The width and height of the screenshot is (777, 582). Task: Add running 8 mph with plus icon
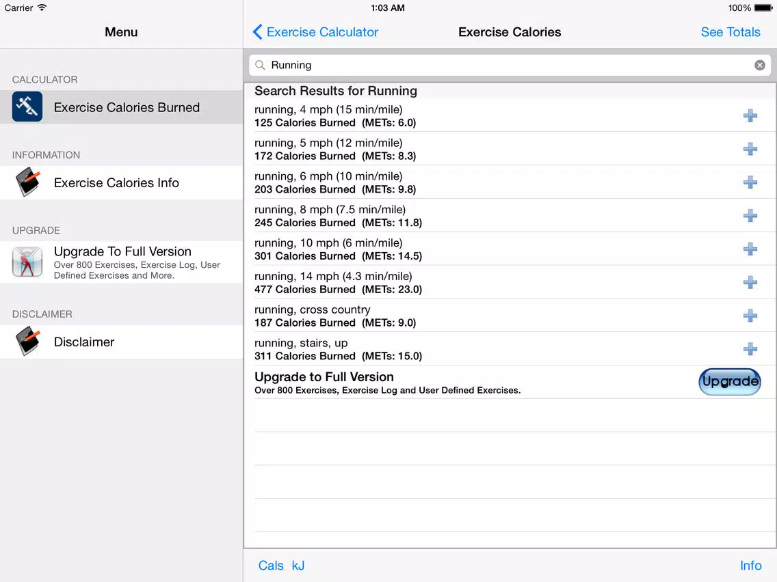750,216
